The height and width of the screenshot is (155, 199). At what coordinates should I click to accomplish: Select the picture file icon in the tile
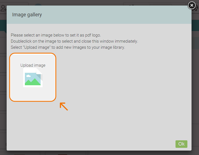tap(33, 78)
